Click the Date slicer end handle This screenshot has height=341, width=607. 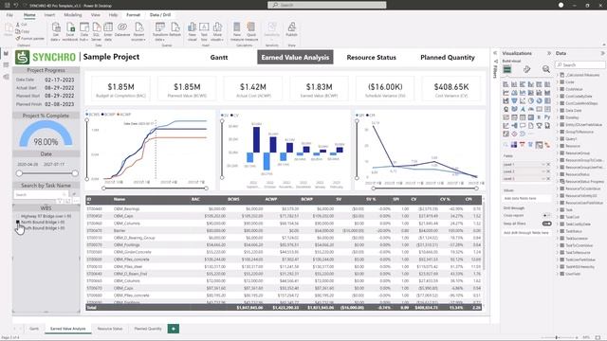(75, 173)
